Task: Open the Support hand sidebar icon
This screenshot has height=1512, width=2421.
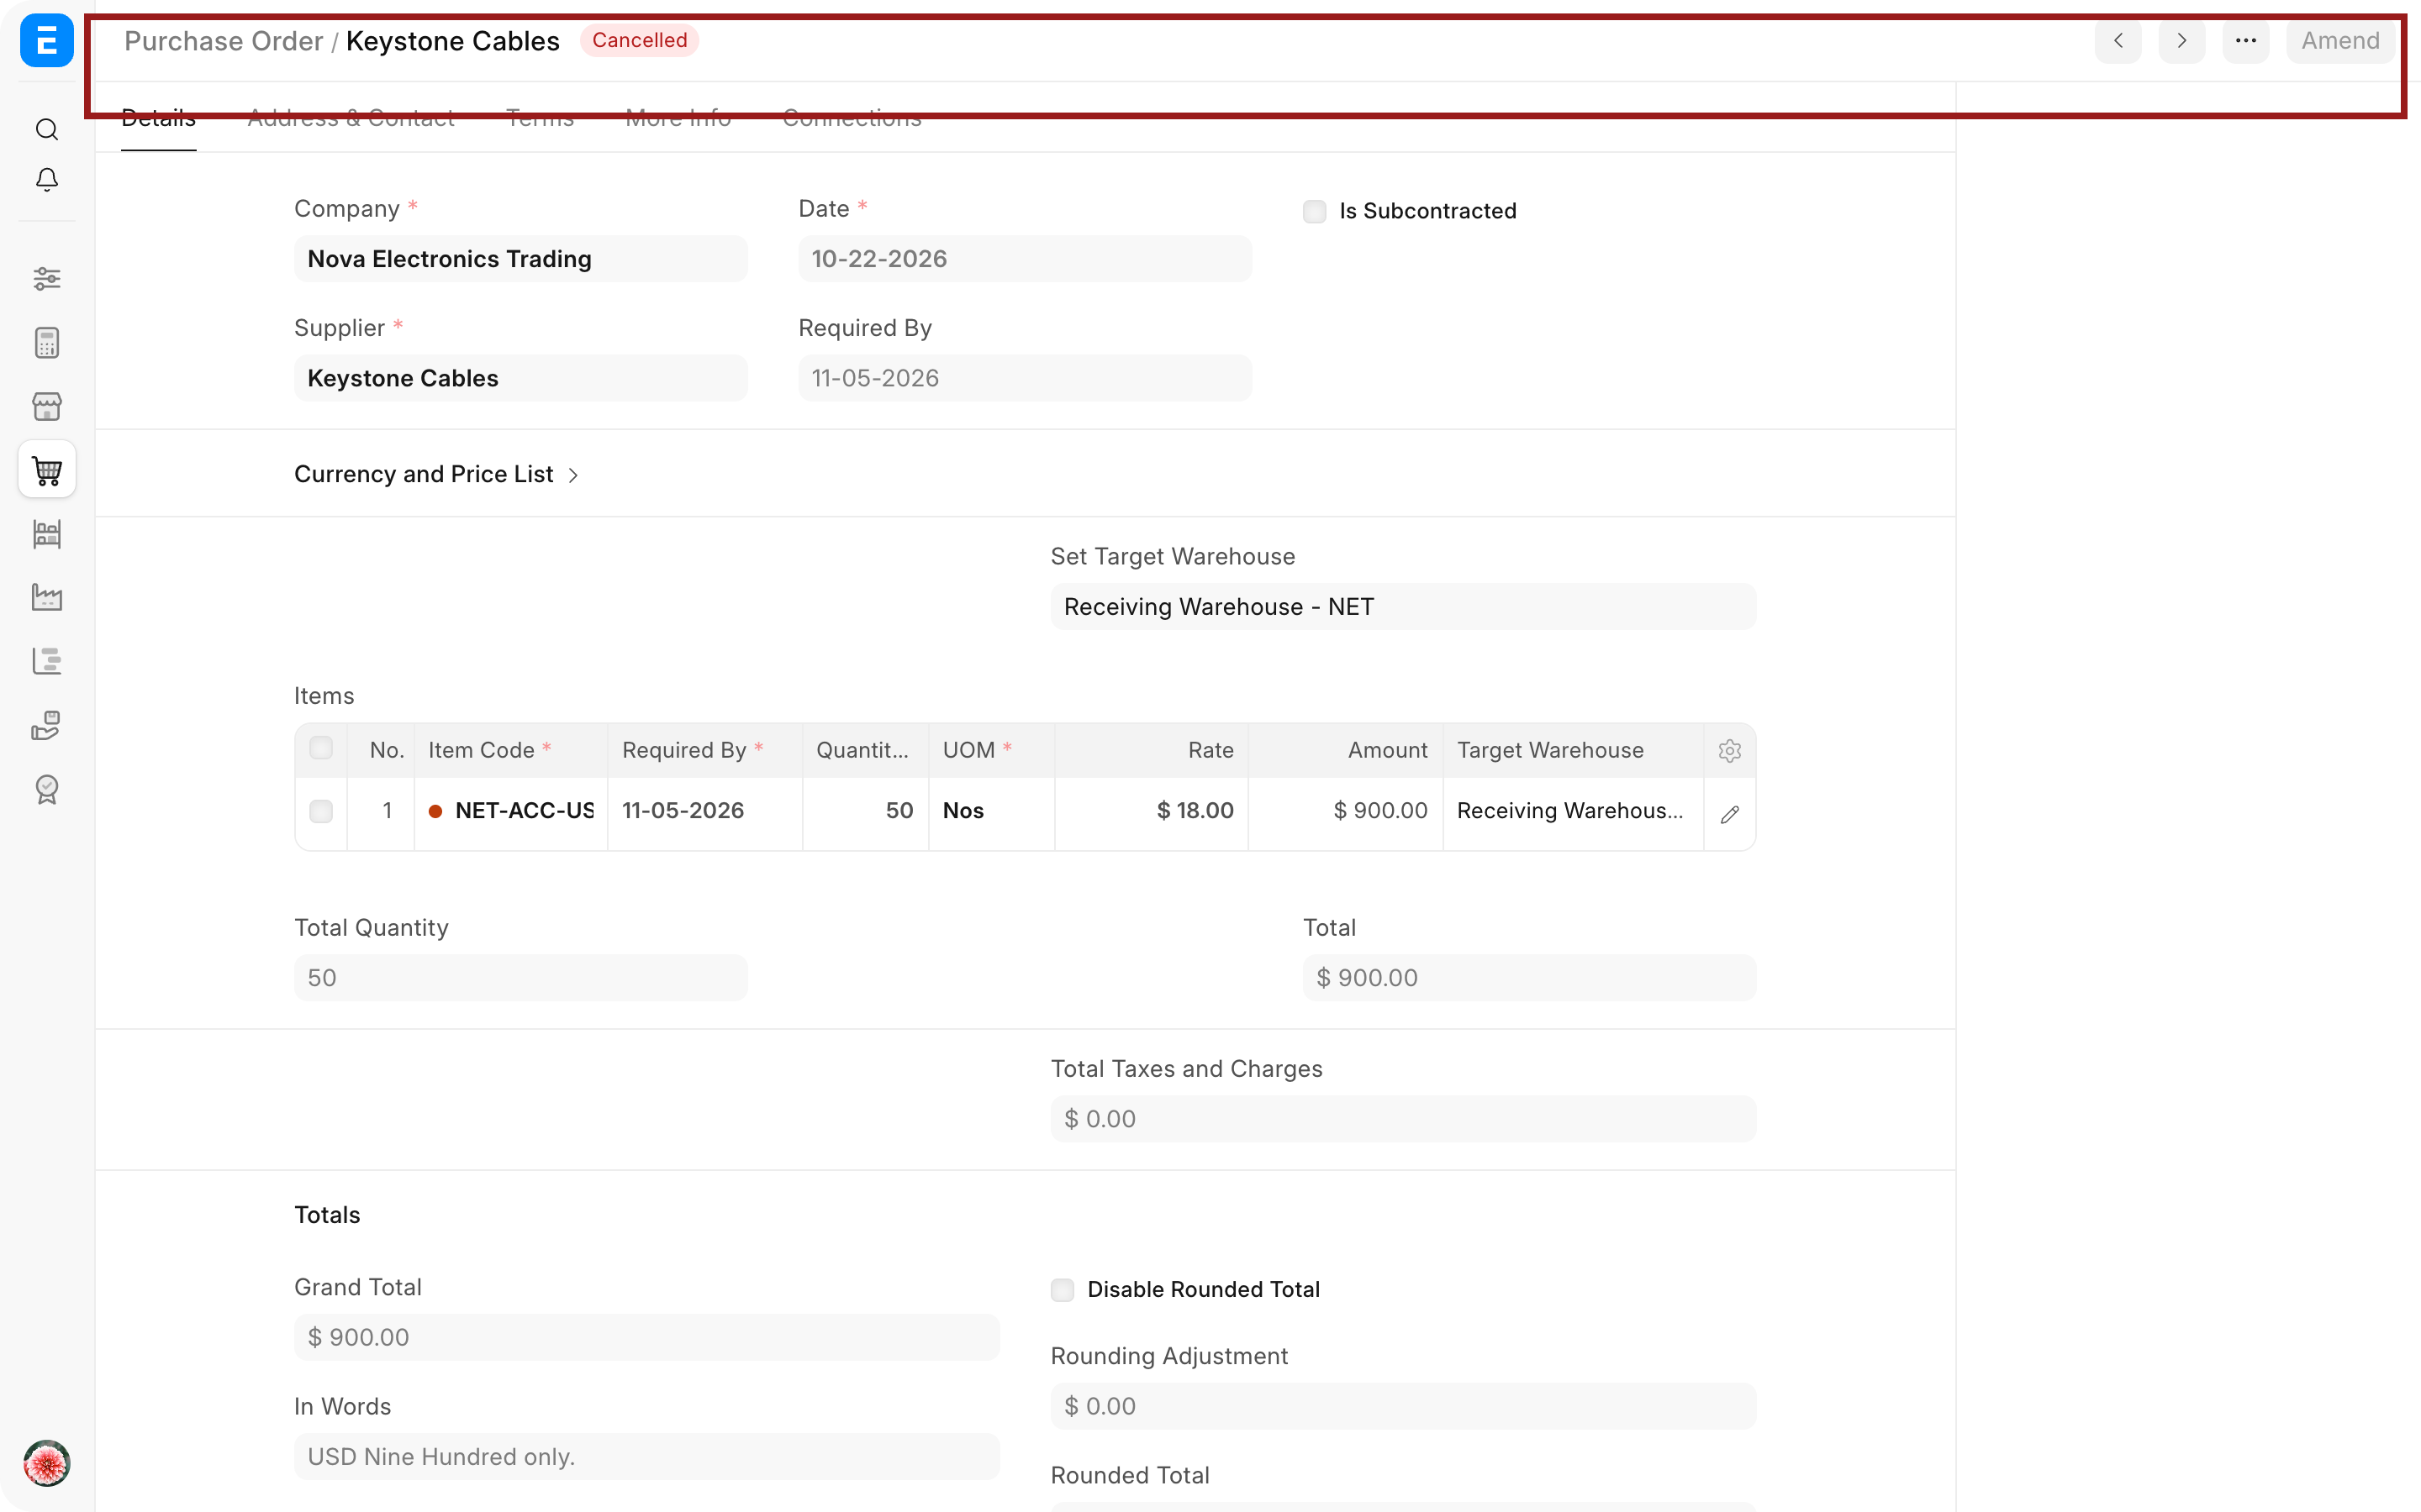Action: coord(47,725)
